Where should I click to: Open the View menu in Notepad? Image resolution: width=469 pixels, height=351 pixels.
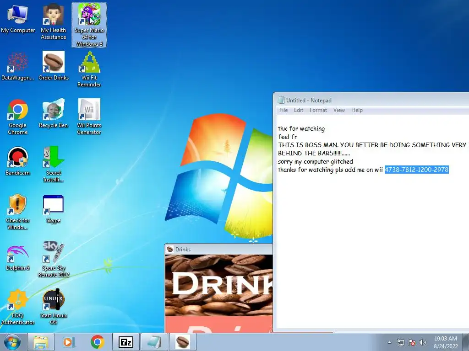tap(339, 110)
